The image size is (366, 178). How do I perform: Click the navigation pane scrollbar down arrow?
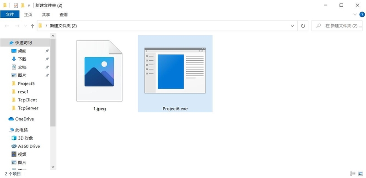(x=53, y=167)
